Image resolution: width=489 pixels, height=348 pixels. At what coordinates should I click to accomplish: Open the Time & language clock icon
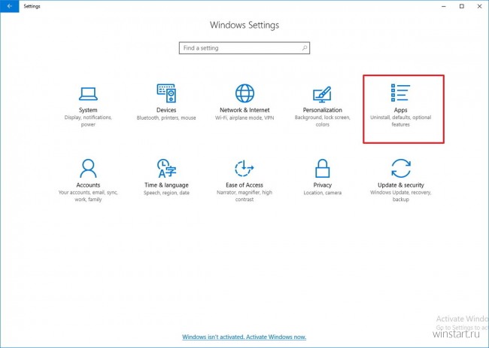point(166,168)
